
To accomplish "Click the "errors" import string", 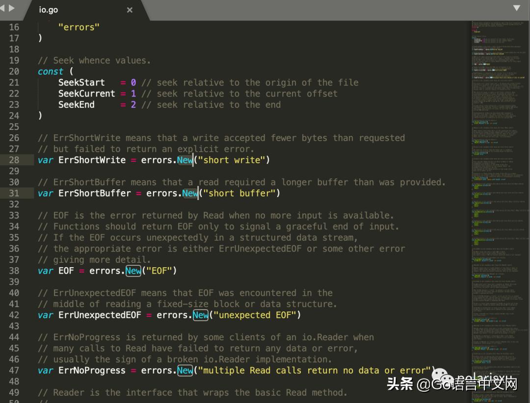I will [x=79, y=27].
